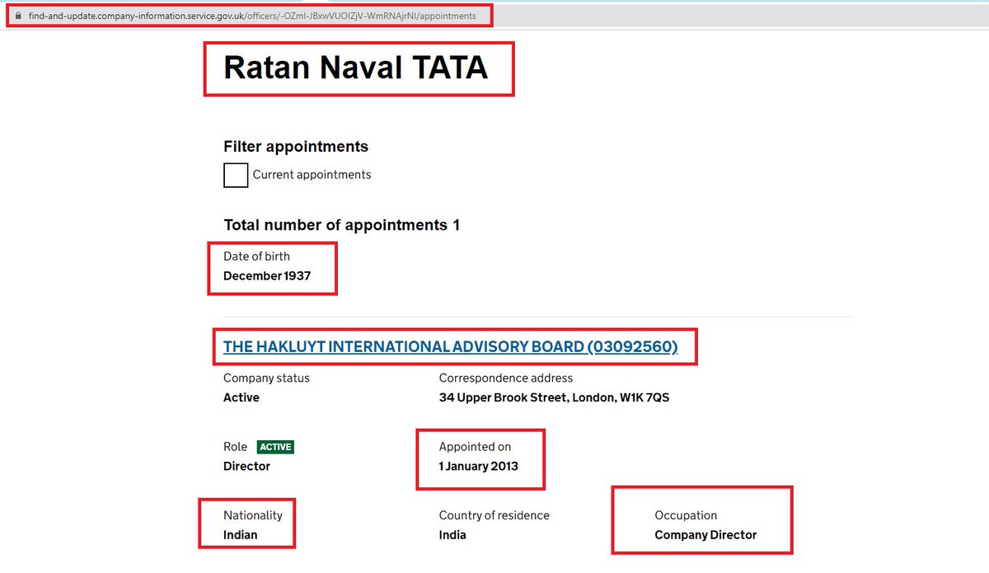
Task: Click Total number of appointments 1 text
Action: [342, 225]
